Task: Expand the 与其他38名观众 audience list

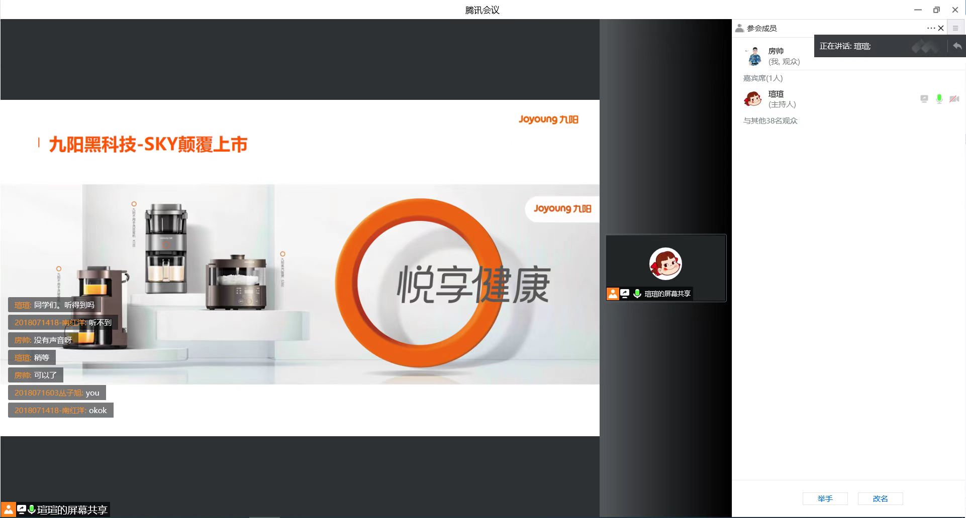Action: tap(770, 120)
